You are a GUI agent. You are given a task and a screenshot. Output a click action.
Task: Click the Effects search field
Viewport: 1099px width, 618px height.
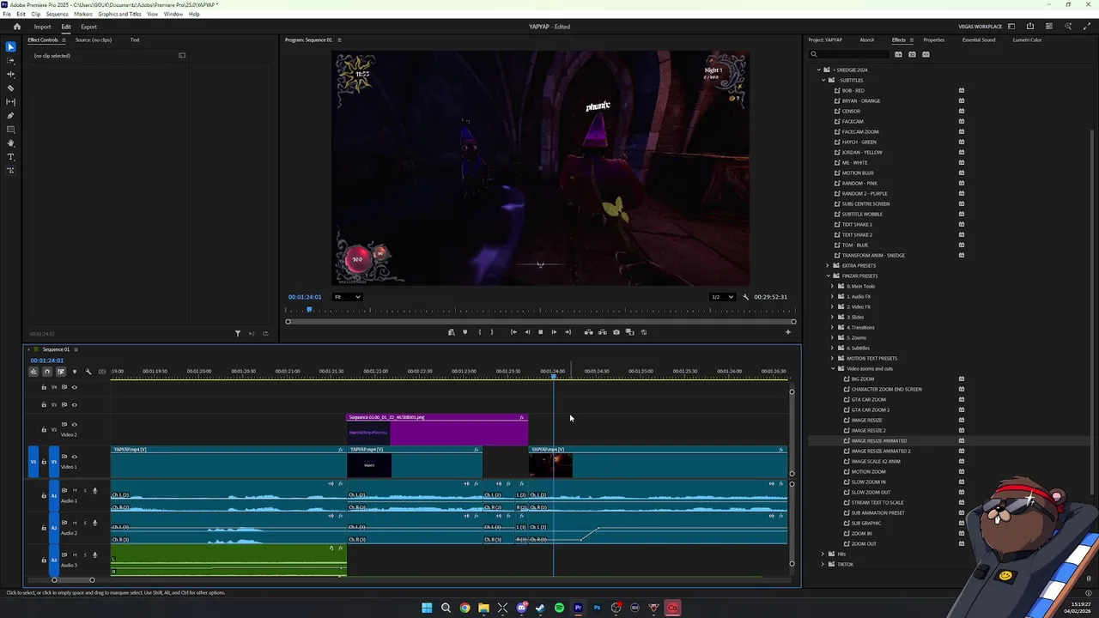pyautogui.click(x=848, y=54)
